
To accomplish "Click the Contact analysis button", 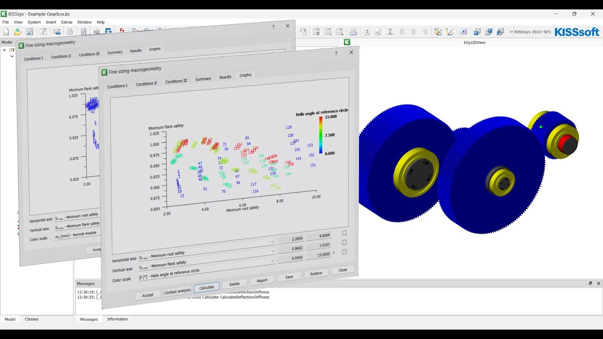I will point(177,291).
